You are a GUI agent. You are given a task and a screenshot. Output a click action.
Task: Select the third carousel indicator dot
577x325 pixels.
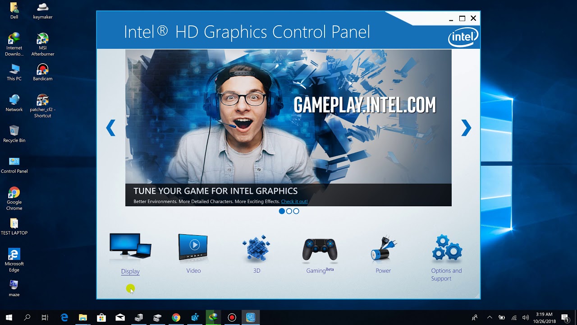(x=296, y=211)
